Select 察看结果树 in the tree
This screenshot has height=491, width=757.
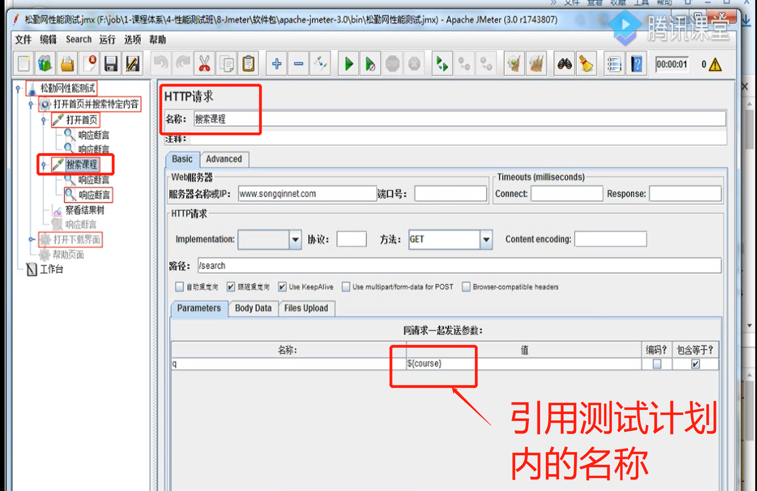coord(84,210)
